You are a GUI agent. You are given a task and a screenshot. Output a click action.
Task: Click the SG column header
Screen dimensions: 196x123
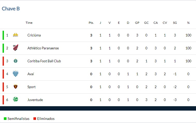[175, 23]
